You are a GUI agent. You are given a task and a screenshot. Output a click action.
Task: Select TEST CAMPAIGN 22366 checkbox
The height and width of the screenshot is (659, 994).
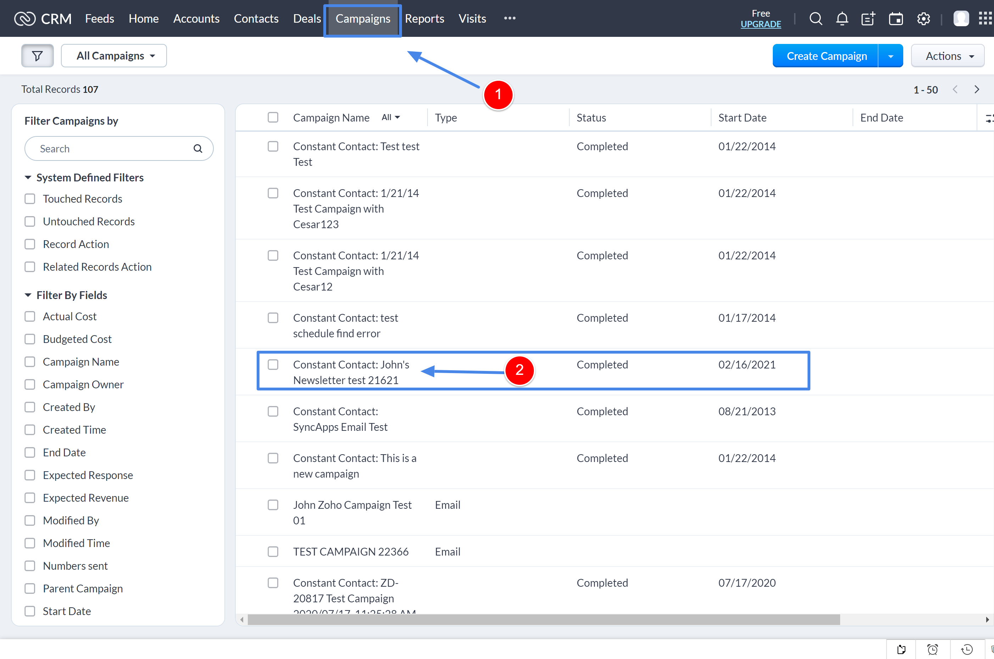click(273, 551)
